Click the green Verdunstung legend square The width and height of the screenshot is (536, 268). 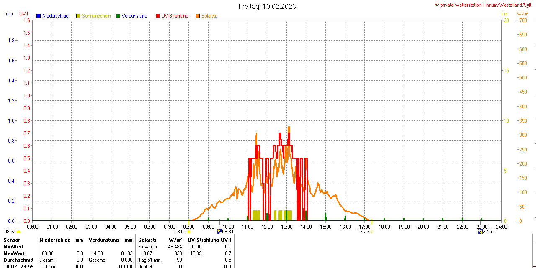[x=118, y=16]
